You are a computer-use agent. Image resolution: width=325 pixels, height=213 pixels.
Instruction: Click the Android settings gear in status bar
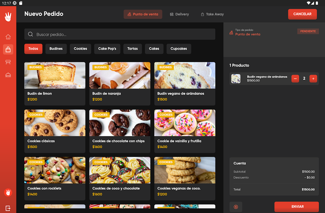pos(15,3)
